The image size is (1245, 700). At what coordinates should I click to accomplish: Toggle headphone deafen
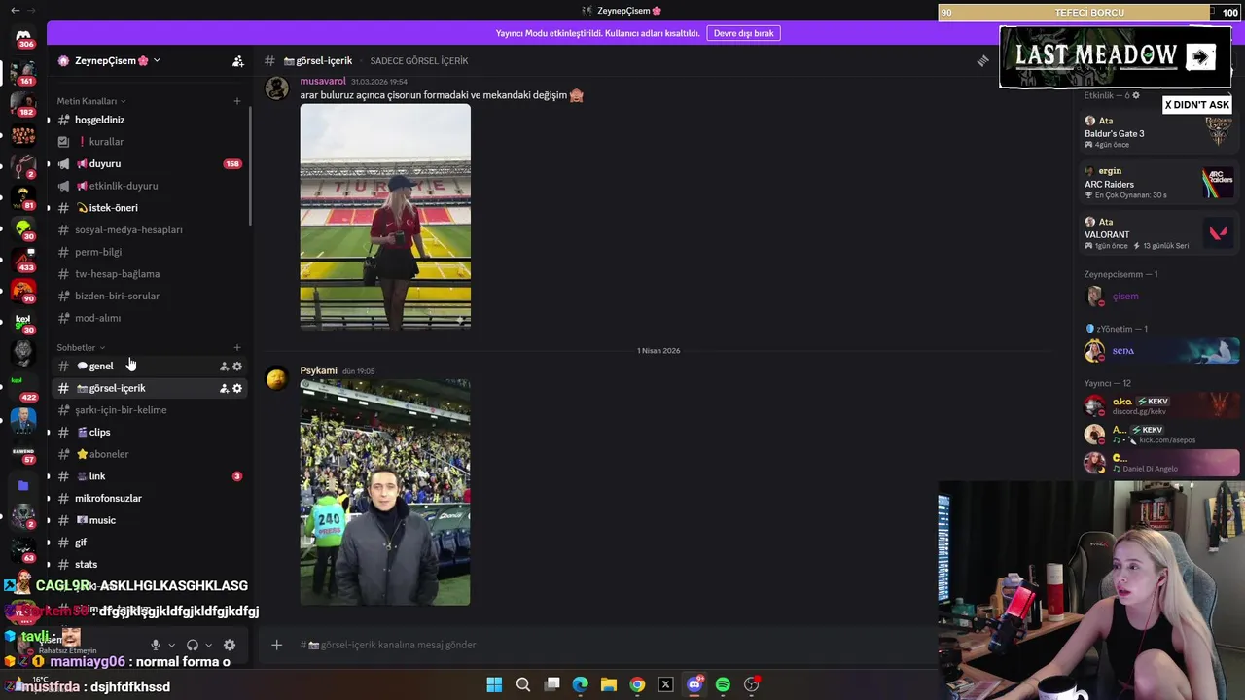pos(193,645)
